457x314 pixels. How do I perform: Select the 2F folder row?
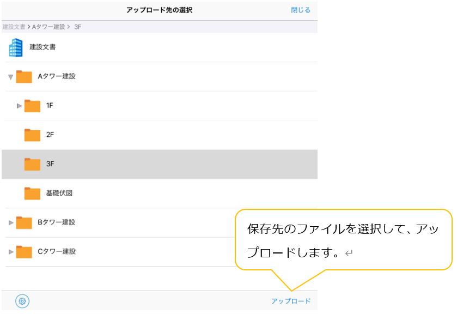click(163, 135)
